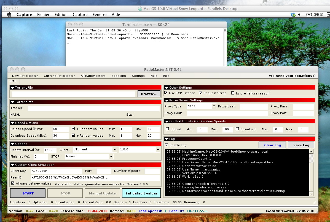This screenshot has height=222, width=330.
Task: Click the Peer ID field
Action: [x=95, y=177]
